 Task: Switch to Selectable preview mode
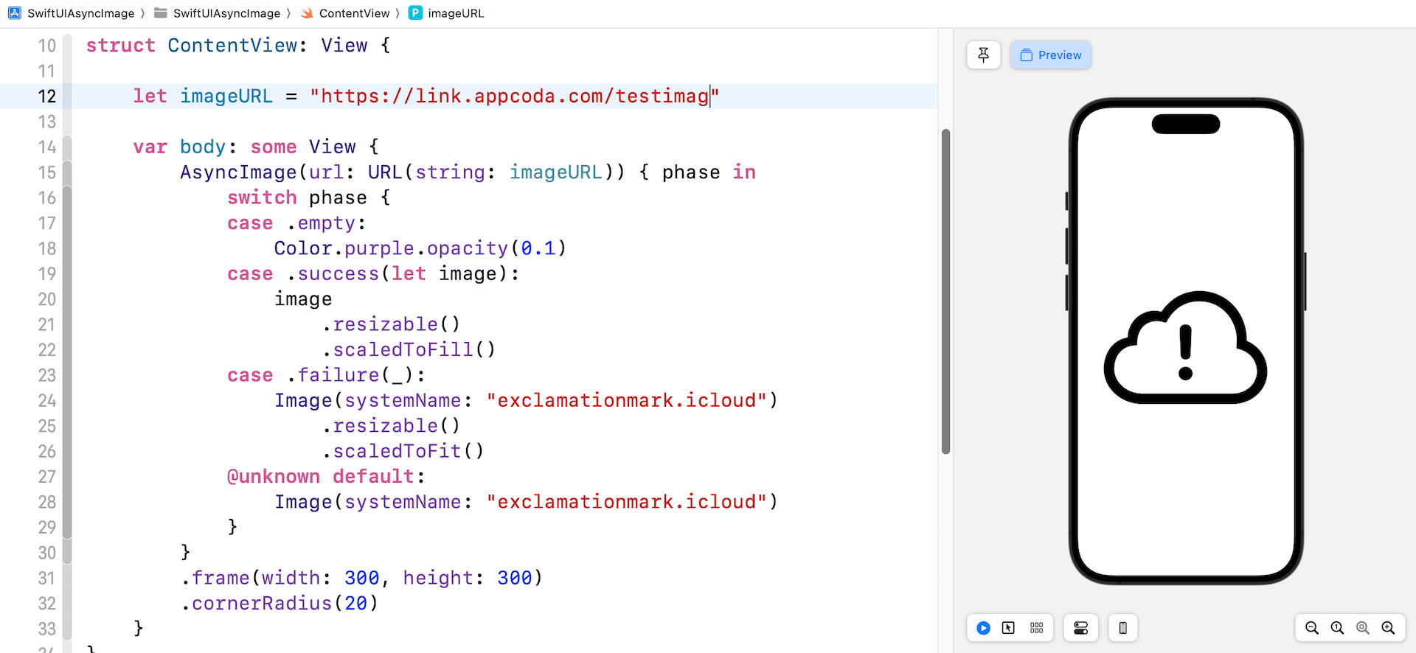pos(1008,628)
